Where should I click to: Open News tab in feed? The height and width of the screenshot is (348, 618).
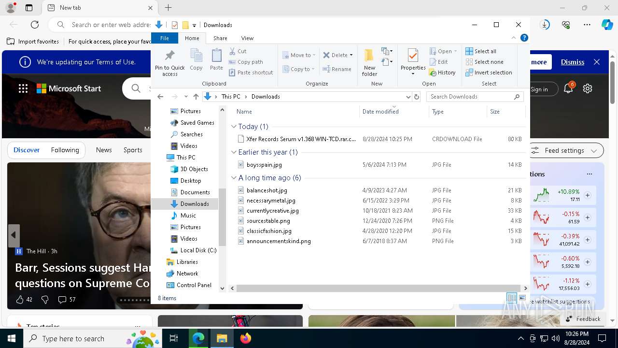[104, 150]
